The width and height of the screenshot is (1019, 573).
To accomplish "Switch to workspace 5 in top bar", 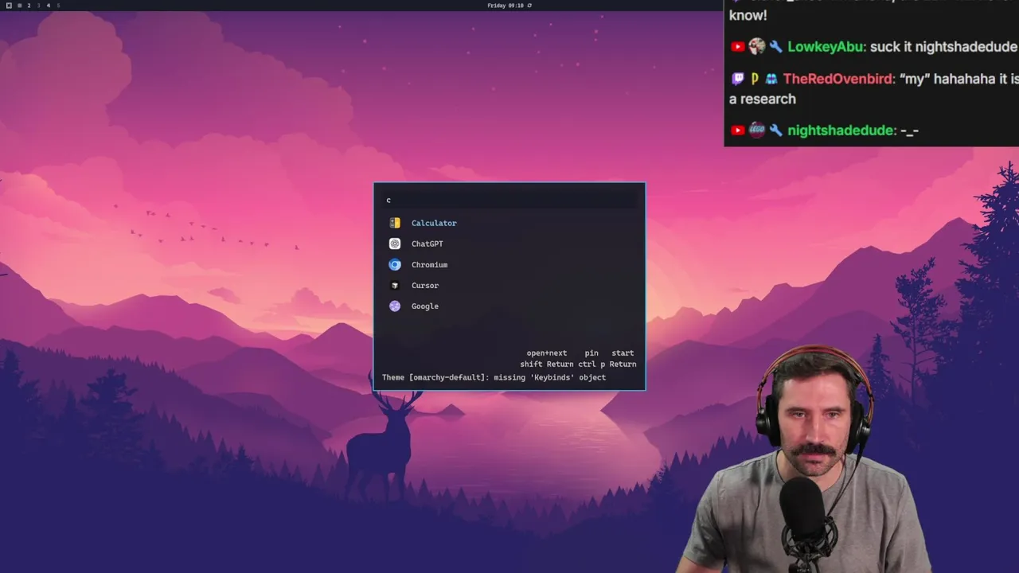I will [57, 6].
